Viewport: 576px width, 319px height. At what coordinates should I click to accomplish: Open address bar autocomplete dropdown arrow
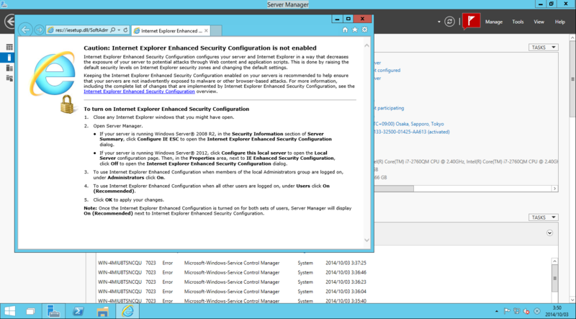[119, 30]
